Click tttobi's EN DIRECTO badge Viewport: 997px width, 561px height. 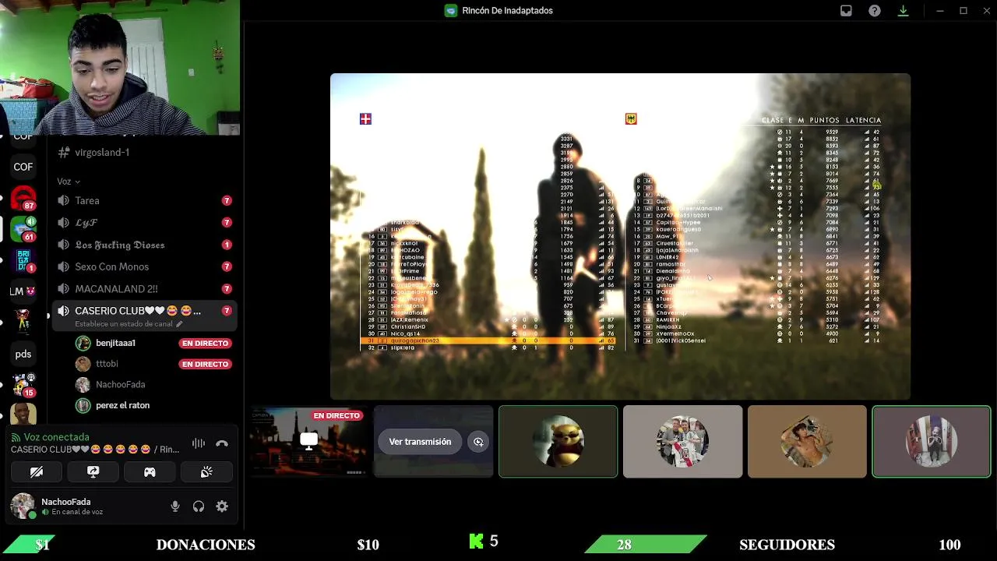tap(206, 364)
